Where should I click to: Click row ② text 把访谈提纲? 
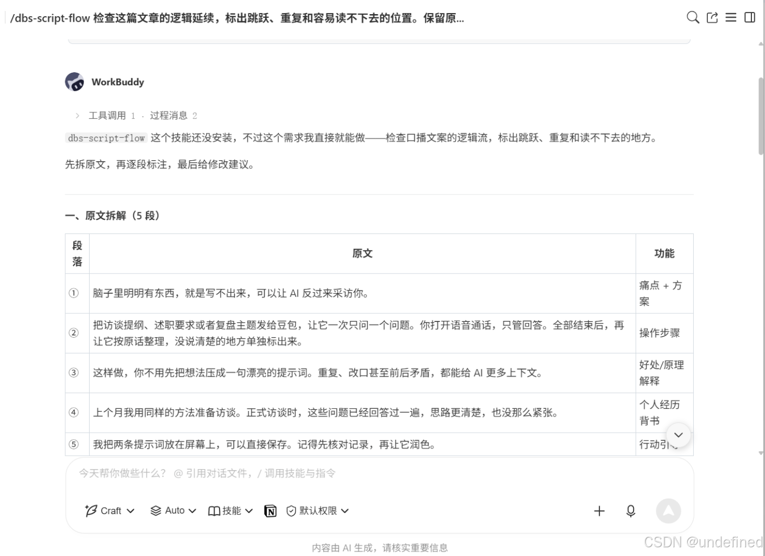[359, 333]
